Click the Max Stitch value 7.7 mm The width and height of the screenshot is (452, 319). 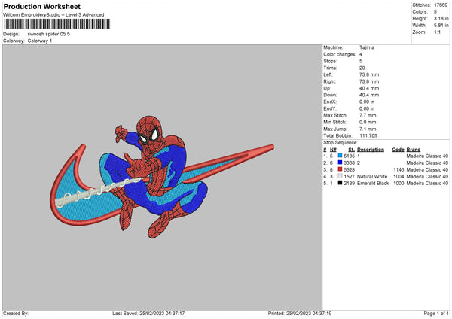coord(368,115)
